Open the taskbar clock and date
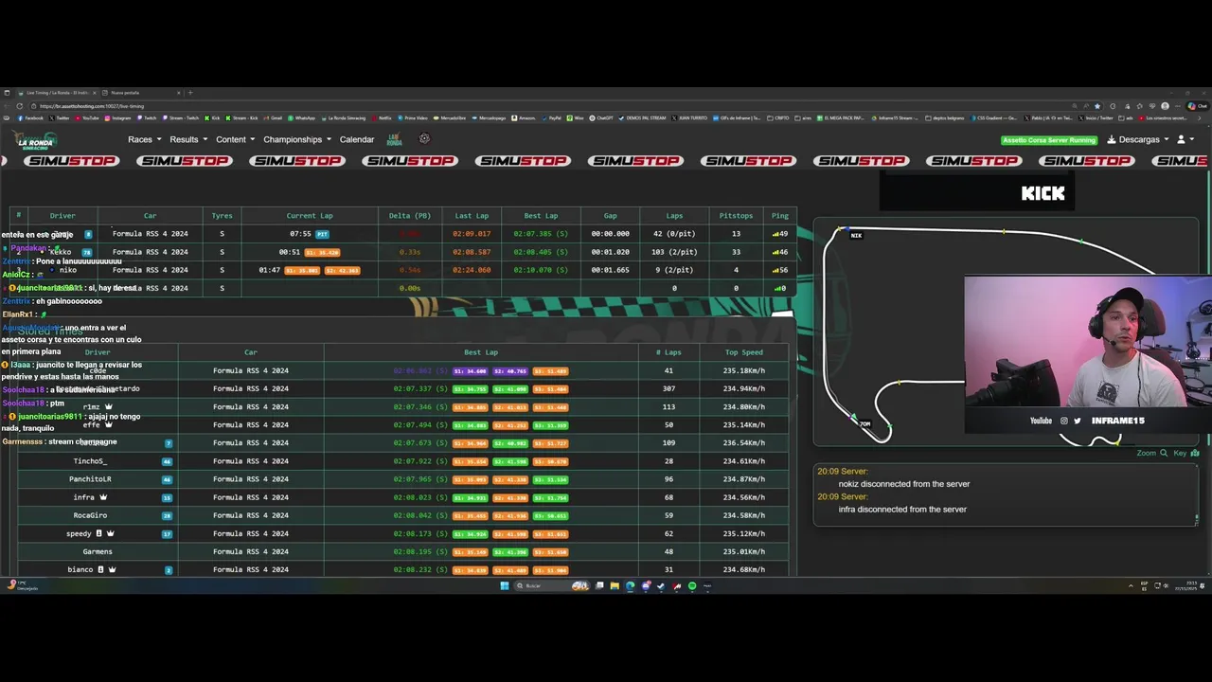This screenshot has height=682, width=1212. click(1185, 586)
